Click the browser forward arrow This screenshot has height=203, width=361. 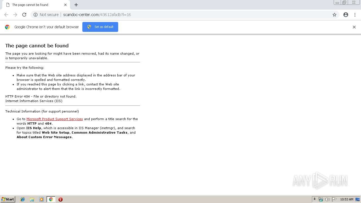tap(15, 15)
